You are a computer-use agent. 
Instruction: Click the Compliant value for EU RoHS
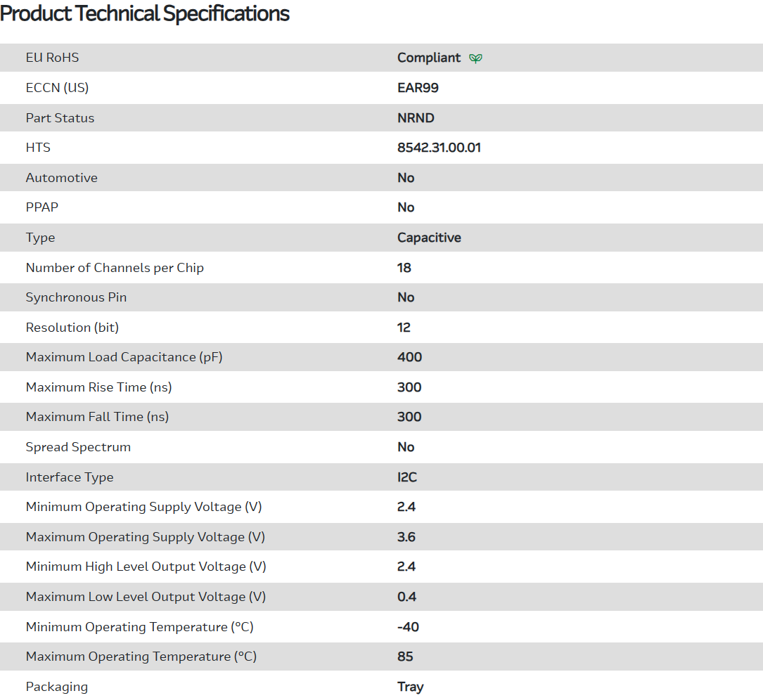click(x=429, y=58)
